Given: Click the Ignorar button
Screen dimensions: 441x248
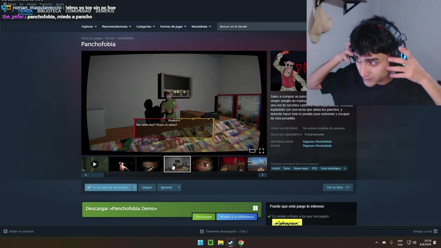Looking at the screenshot, I should [x=166, y=187].
